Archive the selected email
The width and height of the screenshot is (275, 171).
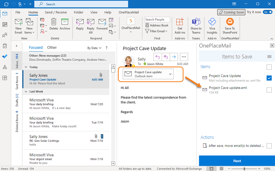tap(65, 24)
